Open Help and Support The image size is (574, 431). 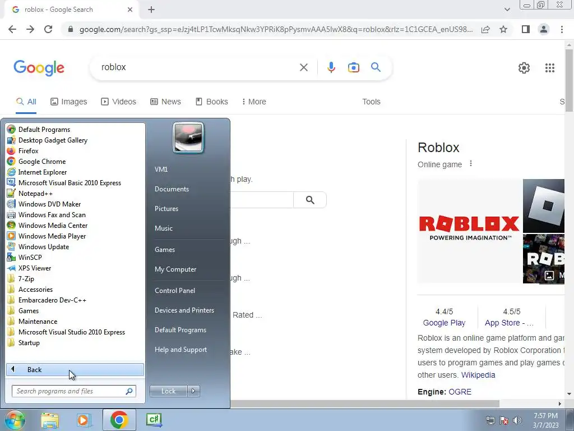(x=181, y=350)
